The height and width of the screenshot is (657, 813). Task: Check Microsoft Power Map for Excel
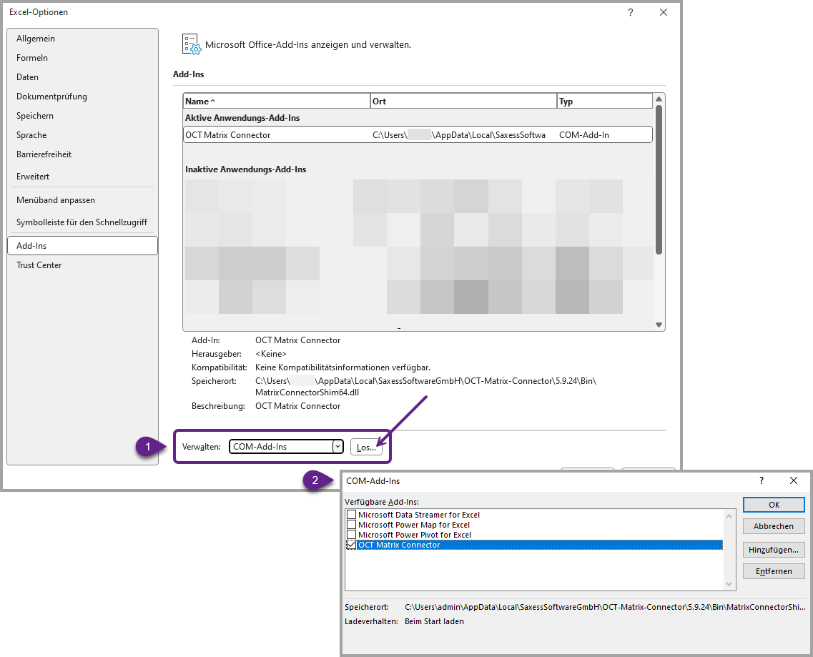pos(351,525)
